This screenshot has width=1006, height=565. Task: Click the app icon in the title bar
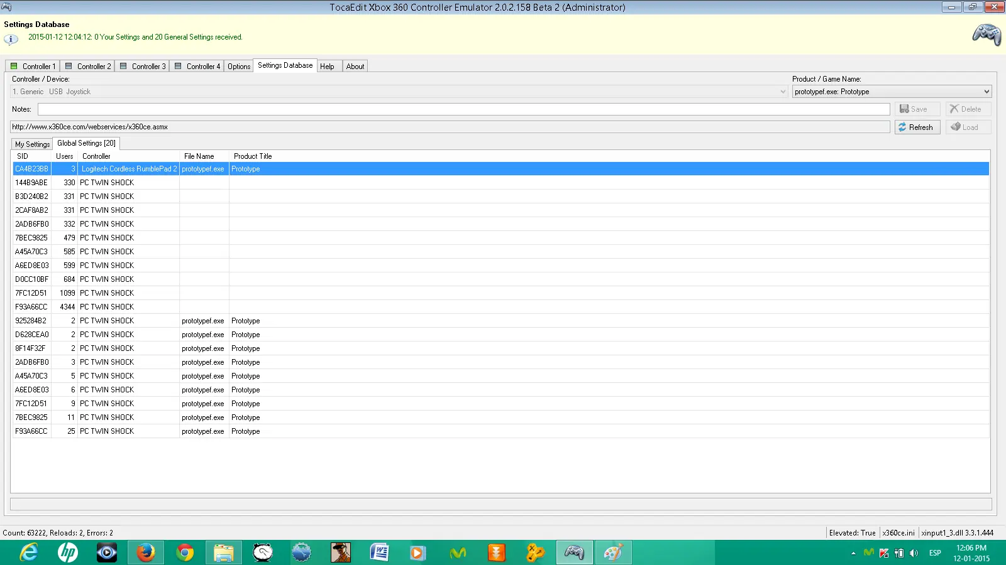6,7
